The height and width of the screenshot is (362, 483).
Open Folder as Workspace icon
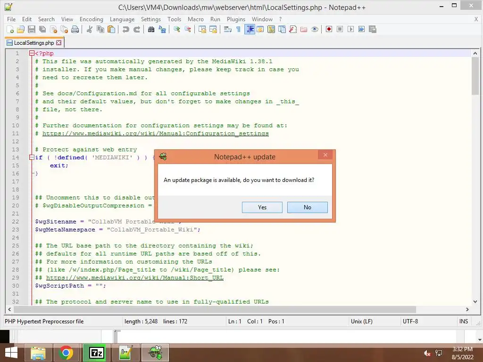(304, 29)
